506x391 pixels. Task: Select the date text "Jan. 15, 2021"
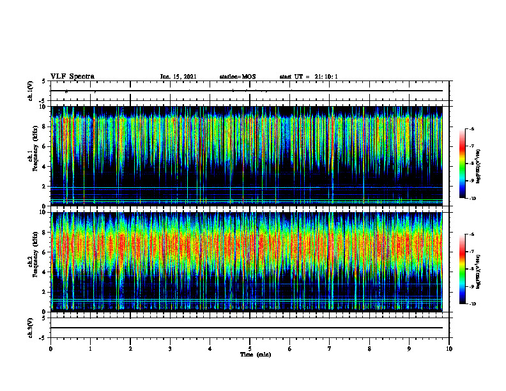[x=178, y=77]
